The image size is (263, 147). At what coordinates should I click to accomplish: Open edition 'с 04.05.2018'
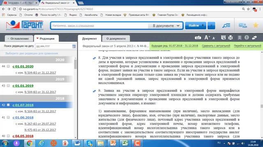click(x=23, y=136)
